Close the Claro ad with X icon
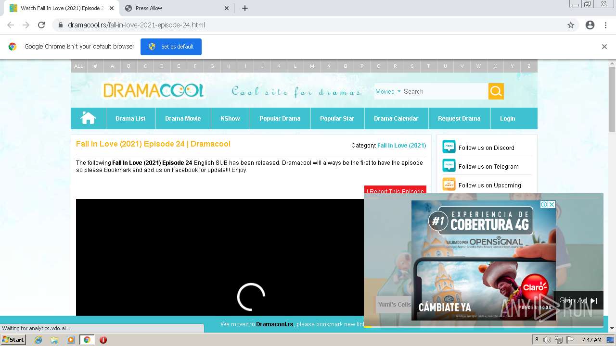This screenshot has height=346, width=616. (x=552, y=205)
